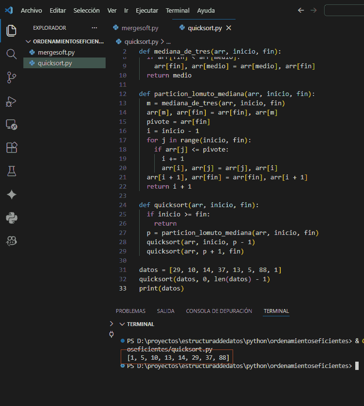The width and height of the screenshot is (364, 406).
Task: Click the datos list assignment line
Action: [210, 270]
